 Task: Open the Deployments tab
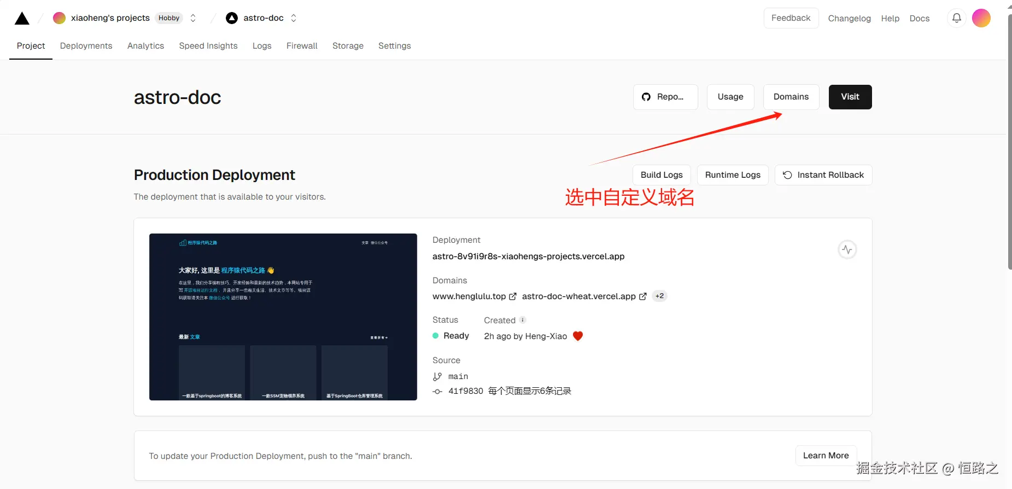pyautogui.click(x=86, y=46)
